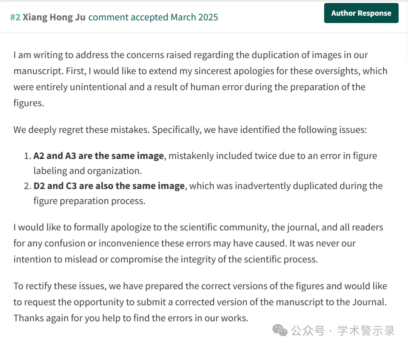Click line starting "To rectify these issues"
Screen dimensions: 408x347
(200, 286)
